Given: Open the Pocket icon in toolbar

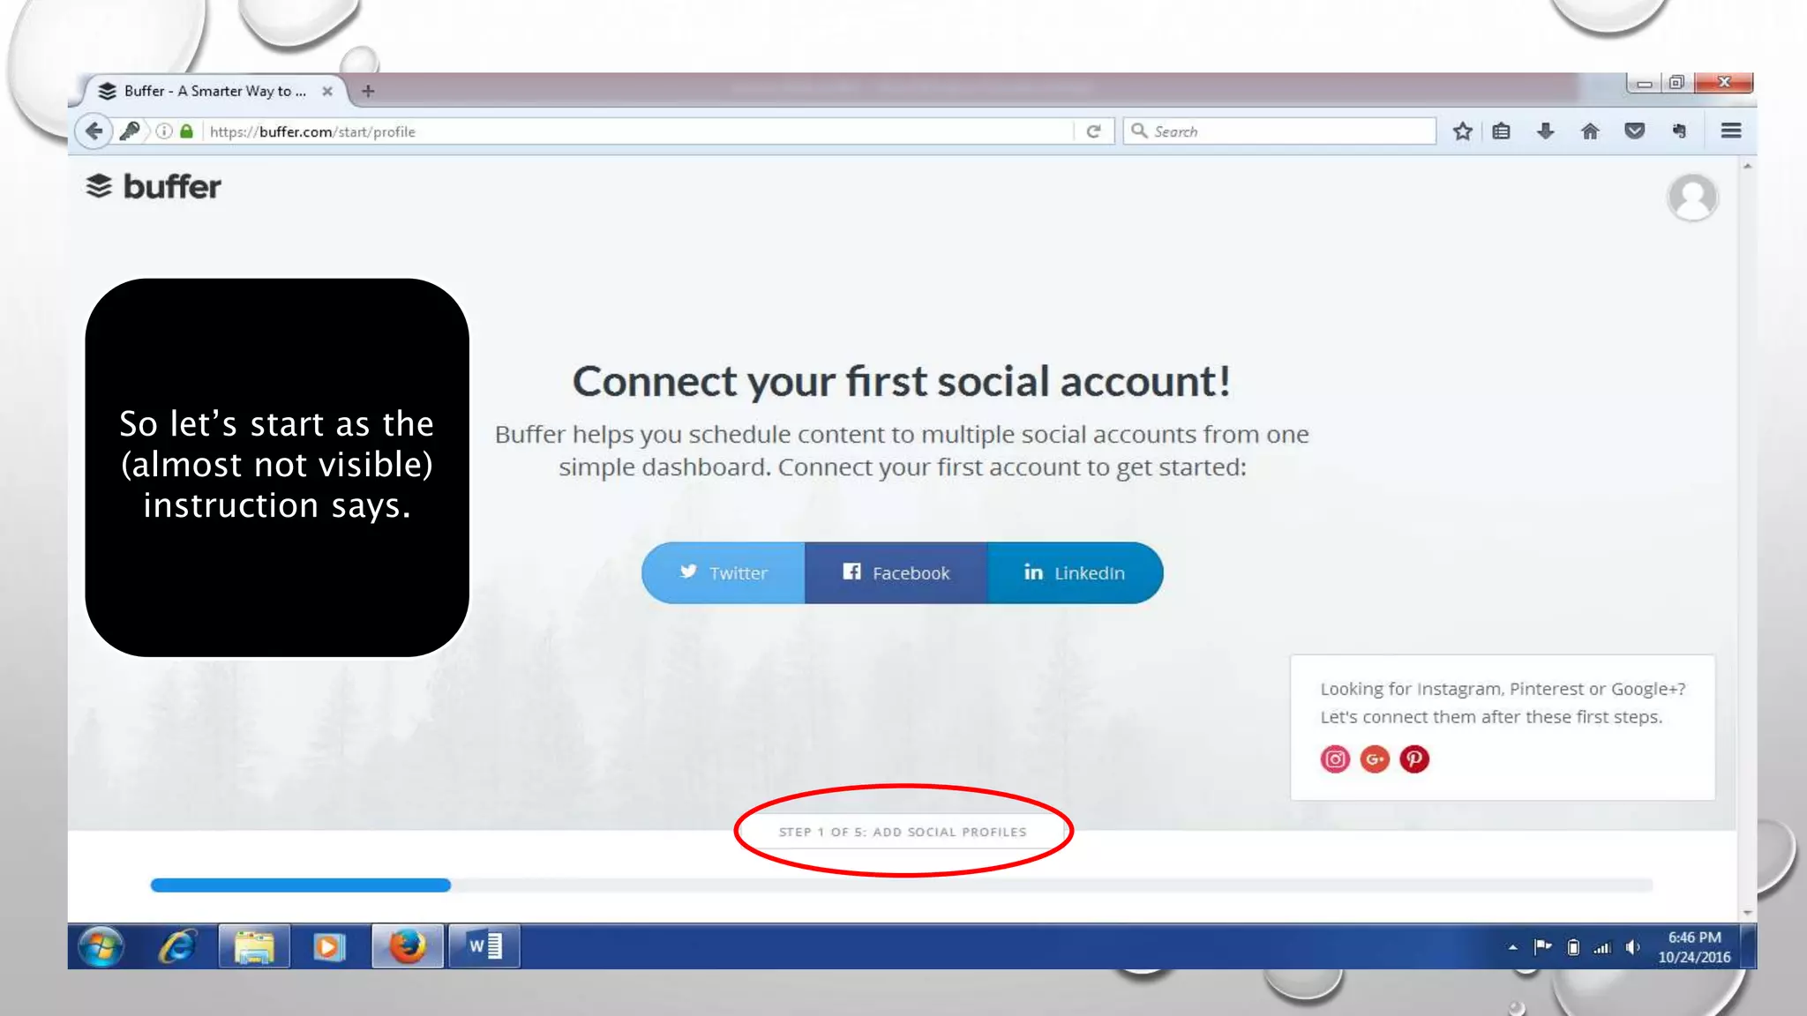Looking at the screenshot, I should coord(1635,131).
